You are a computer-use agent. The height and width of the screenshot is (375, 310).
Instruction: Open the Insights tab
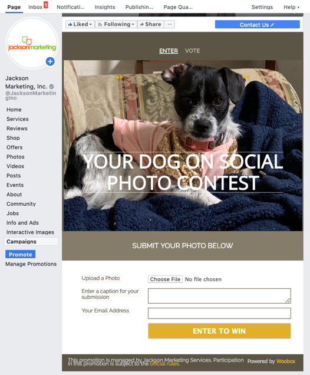click(105, 7)
